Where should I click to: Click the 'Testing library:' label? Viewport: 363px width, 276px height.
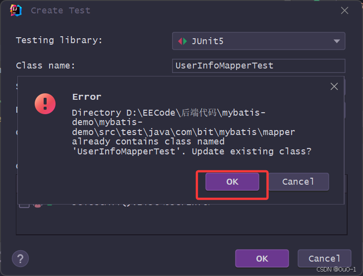(x=59, y=40)
